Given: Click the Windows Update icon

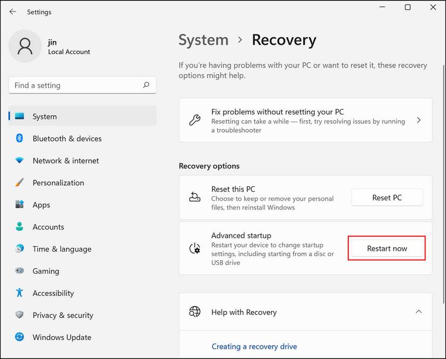Looking at the screenshot, I should [x=20, y=337].
